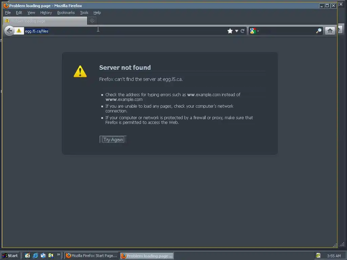
Task: Click the quick launch magnifier folder icon
Action: [51, 256]
